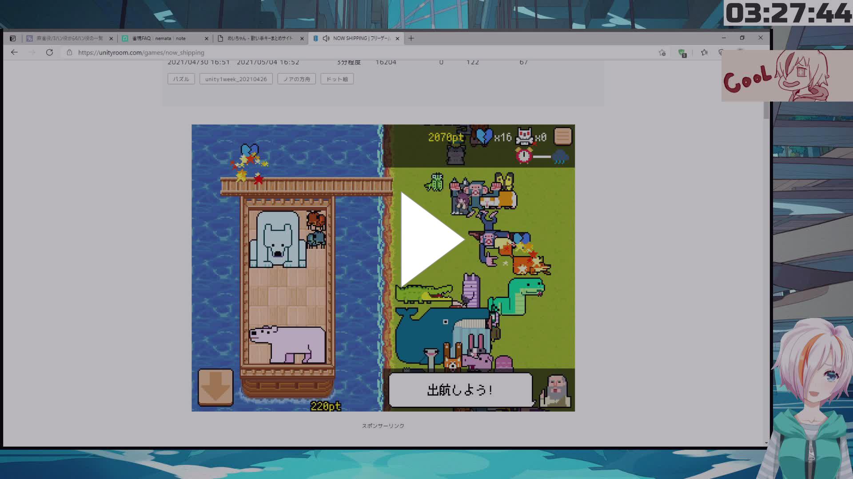This screenshot has width=853, height=479.
Task: Open the hamburger menu in the game screenshot
Action: tap(562, 137)
